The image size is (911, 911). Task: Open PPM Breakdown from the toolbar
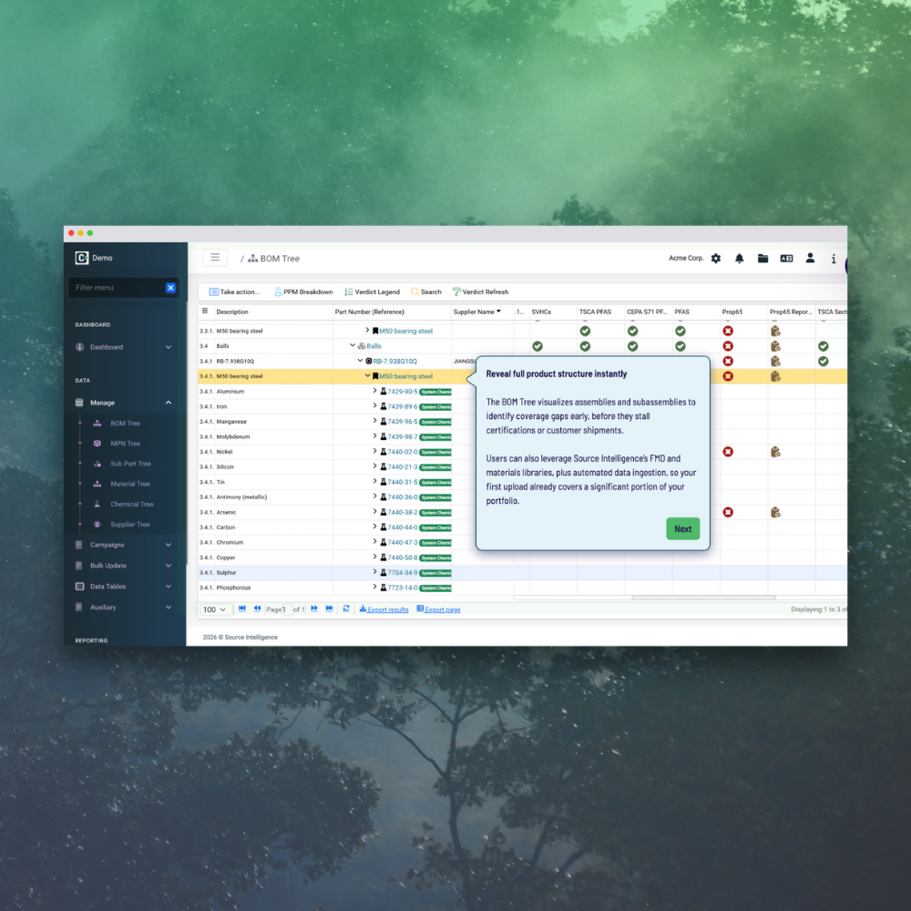point(303,292)
